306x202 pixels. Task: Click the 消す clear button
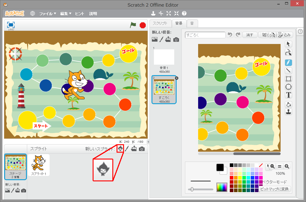tap(250, 35)
